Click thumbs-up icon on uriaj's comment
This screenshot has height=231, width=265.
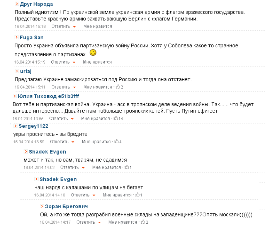click(x=118, y=87)
